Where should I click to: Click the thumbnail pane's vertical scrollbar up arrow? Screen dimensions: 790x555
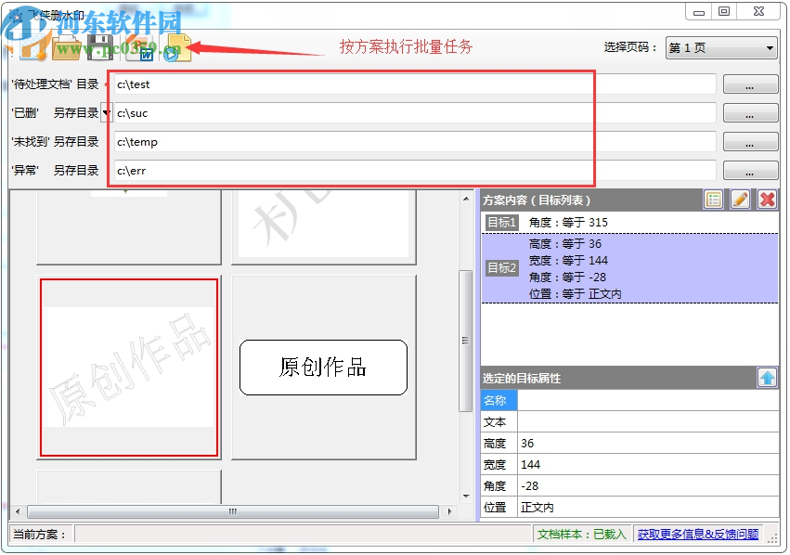point(466,199)
